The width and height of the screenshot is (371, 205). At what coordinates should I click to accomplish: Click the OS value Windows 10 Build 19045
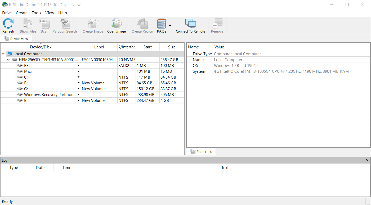[x=236, y=65]
